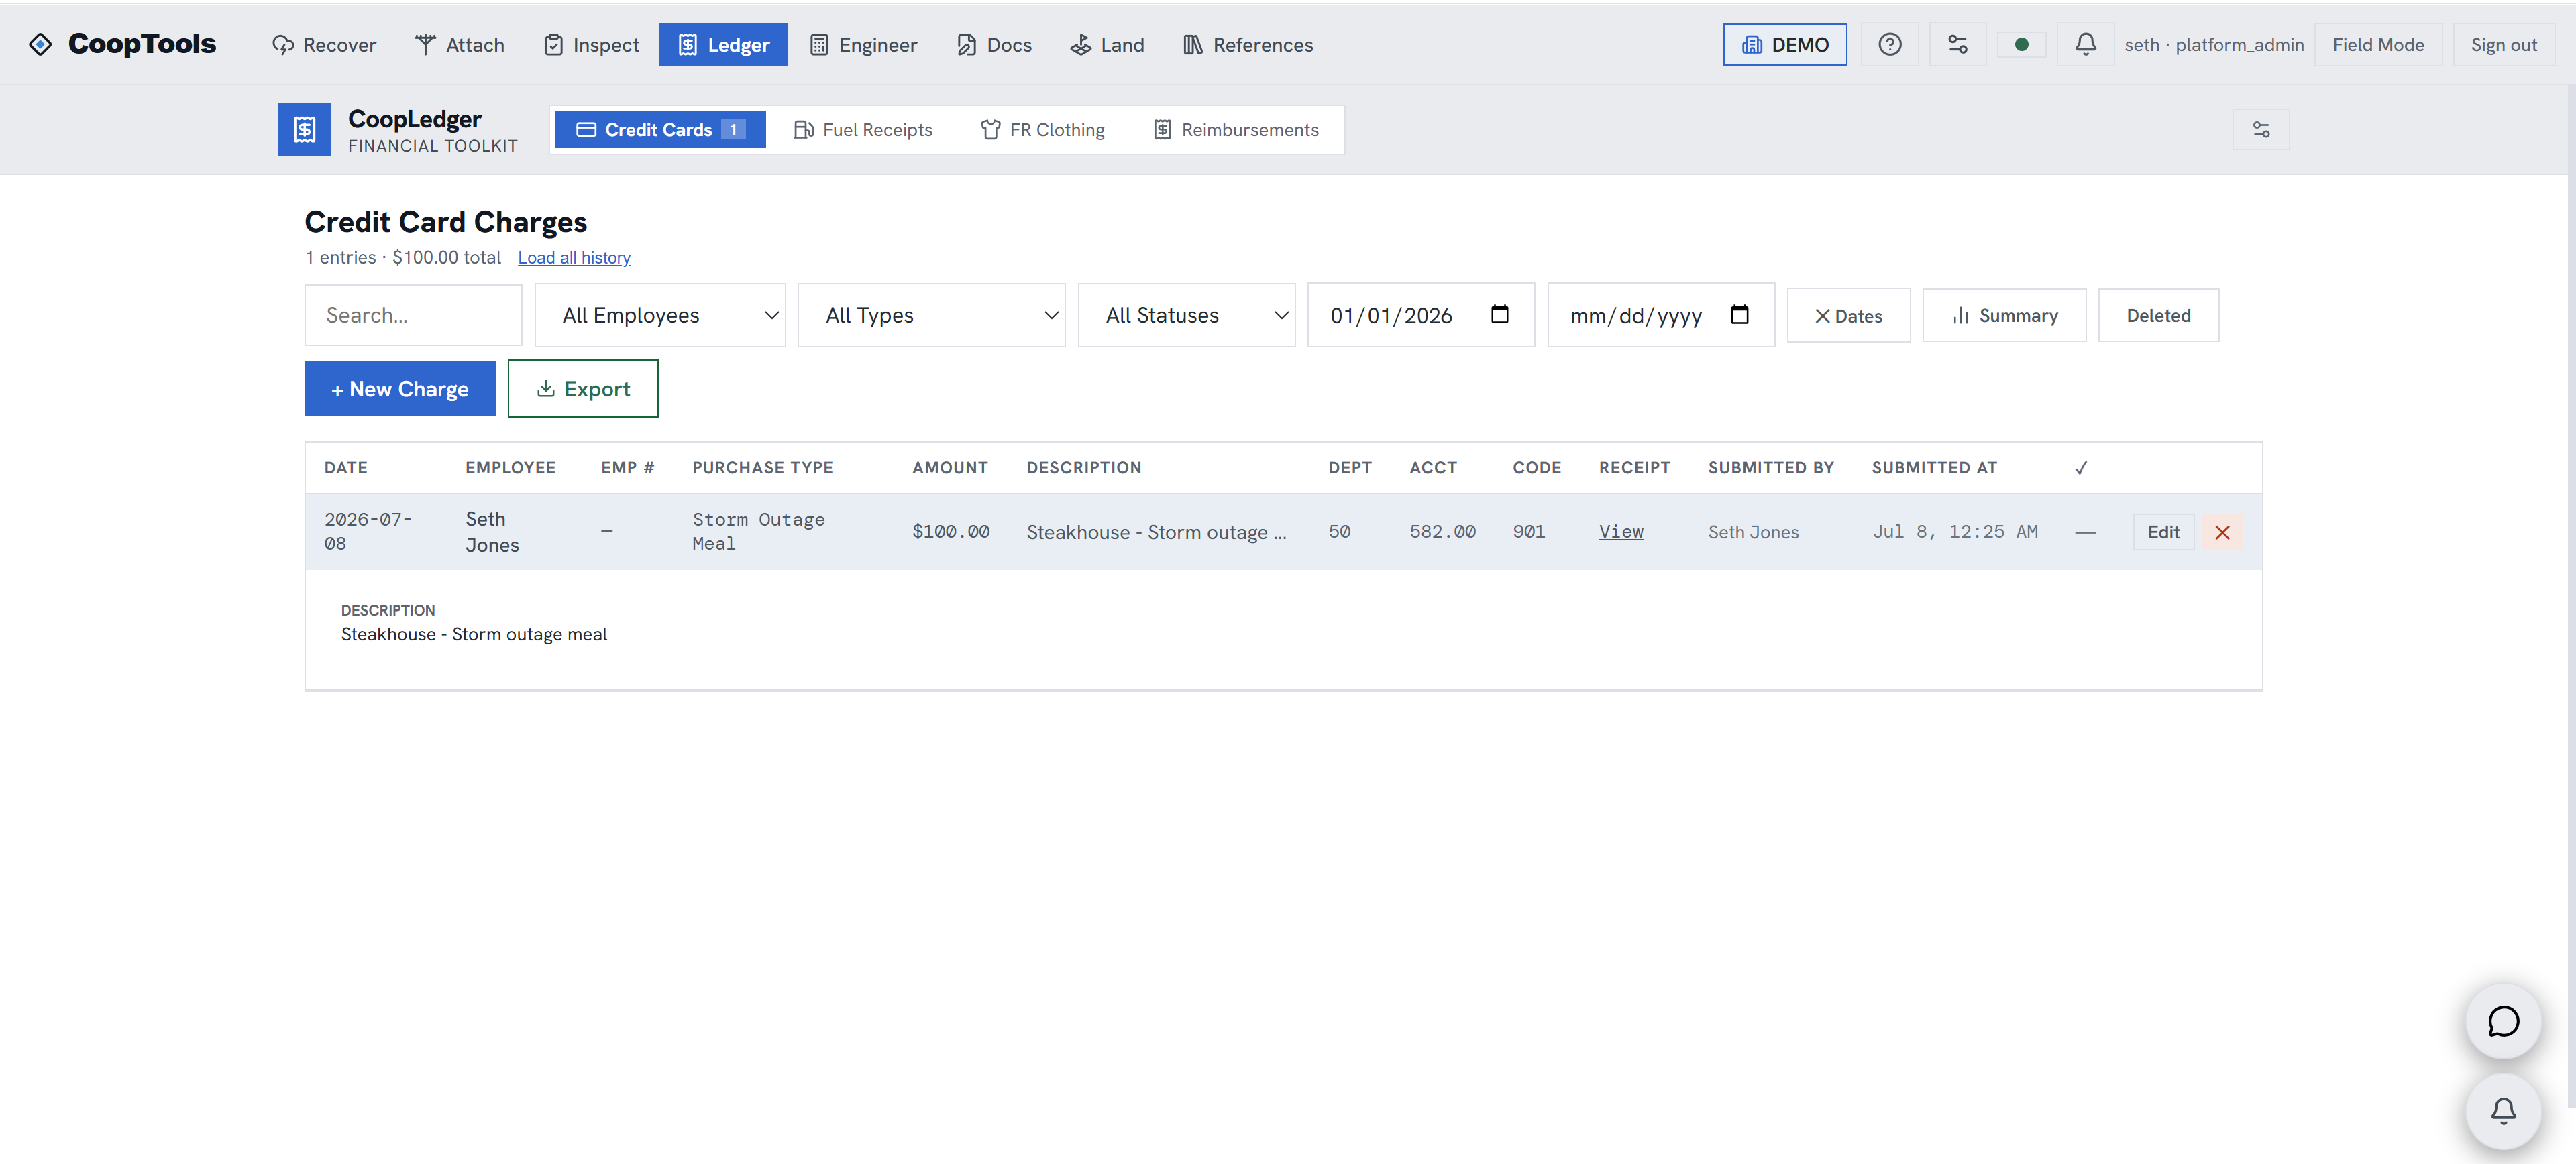
Task: Sort by the PURCHASE TYPE column header
Action: click(x=762, y=467)
